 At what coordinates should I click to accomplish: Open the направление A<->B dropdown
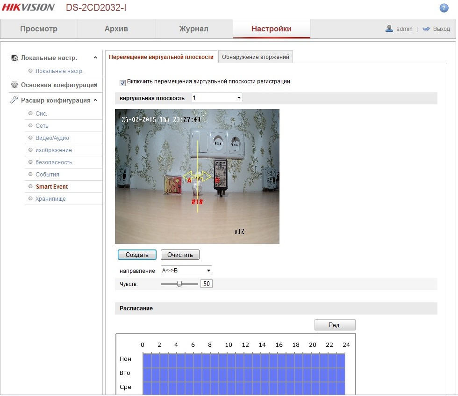point(186,271)
